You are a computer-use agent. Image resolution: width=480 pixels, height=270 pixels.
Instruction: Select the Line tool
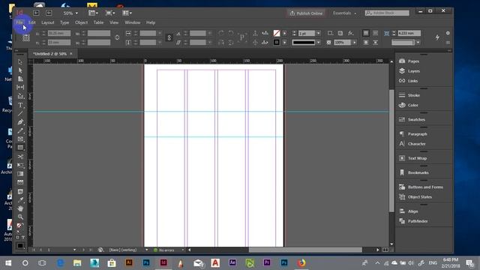point(20,113)
